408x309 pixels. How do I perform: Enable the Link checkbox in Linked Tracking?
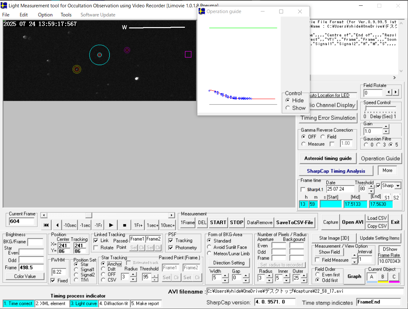point(96,241)
